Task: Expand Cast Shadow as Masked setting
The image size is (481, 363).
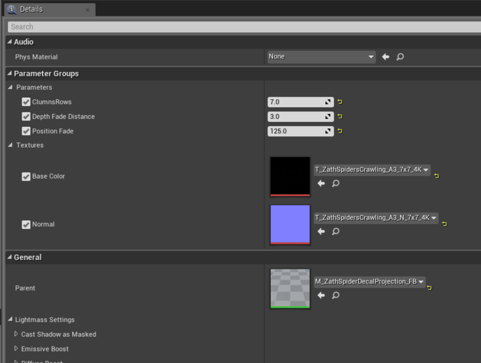Action: (x=16, y=334)
